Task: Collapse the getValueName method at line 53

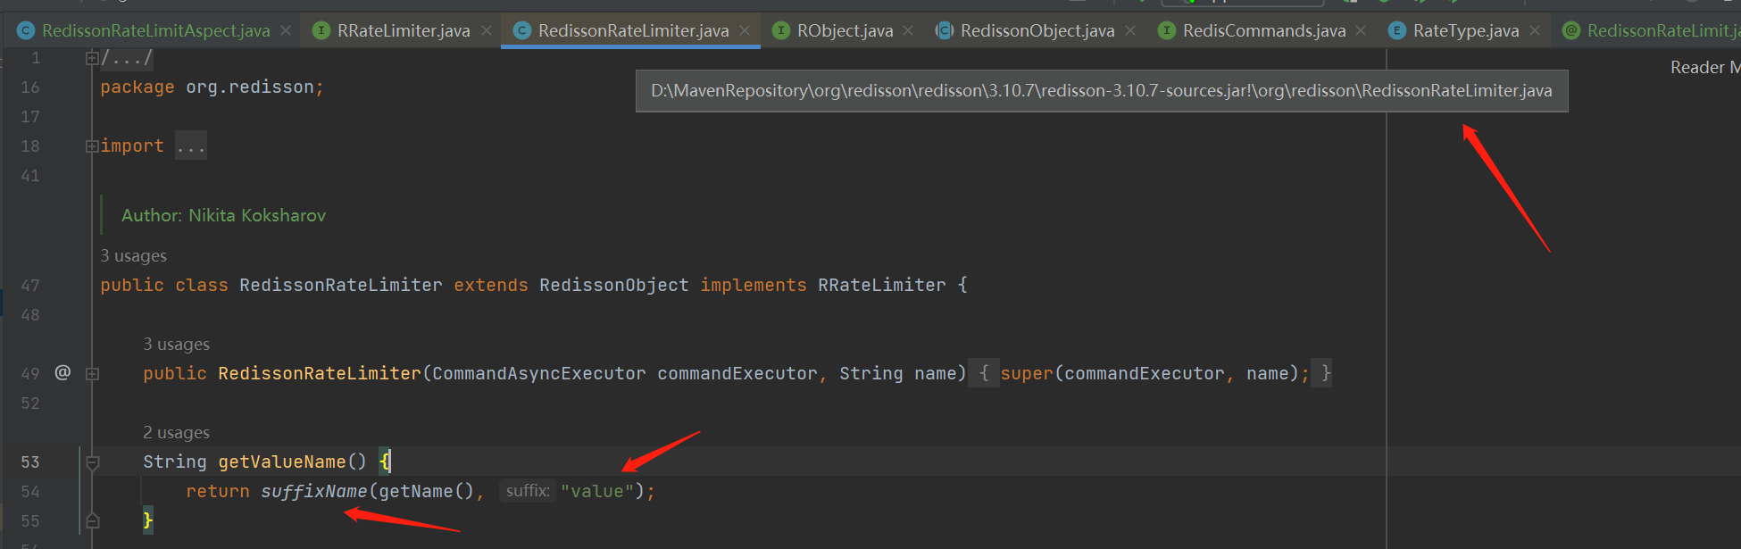Action: (92, 462)
